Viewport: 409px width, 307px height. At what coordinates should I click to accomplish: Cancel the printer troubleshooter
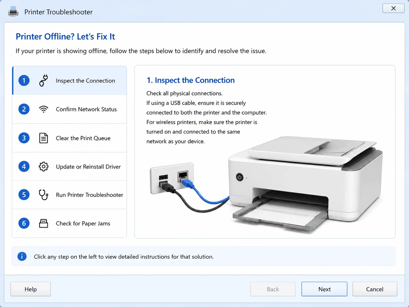coord(375,289)
